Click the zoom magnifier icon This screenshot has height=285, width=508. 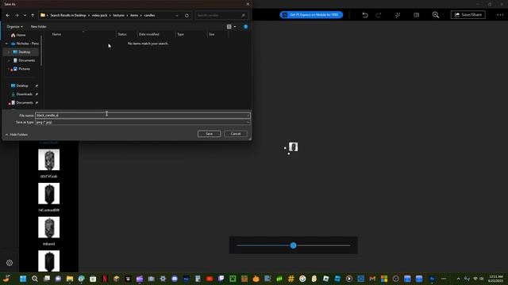[436, 15]
